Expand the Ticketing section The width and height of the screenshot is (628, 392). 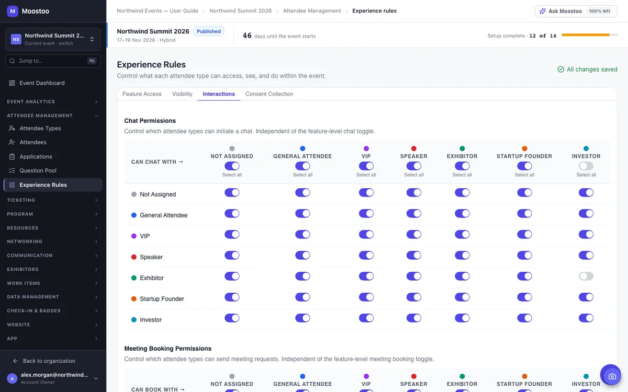tap(53, 200)
